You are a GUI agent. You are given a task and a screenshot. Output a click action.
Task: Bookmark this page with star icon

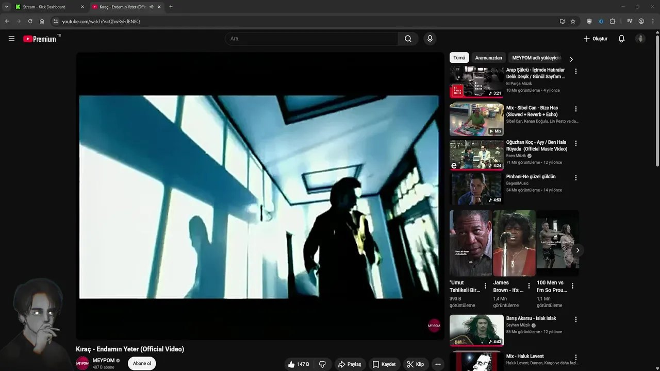point(573,21)
